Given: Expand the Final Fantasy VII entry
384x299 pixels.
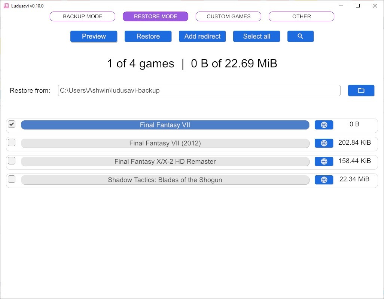Looking at the screenshot, I should point(165,125).
